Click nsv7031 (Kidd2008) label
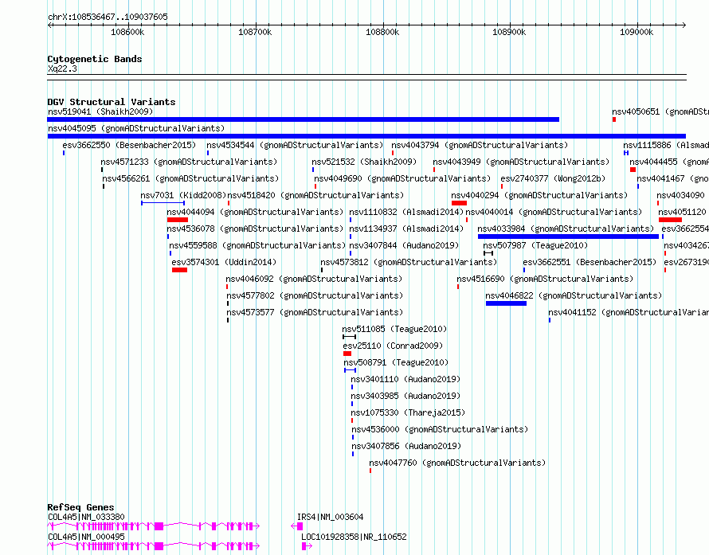The image size is (709, 555). pyautogui.click(x=183, y=195)
